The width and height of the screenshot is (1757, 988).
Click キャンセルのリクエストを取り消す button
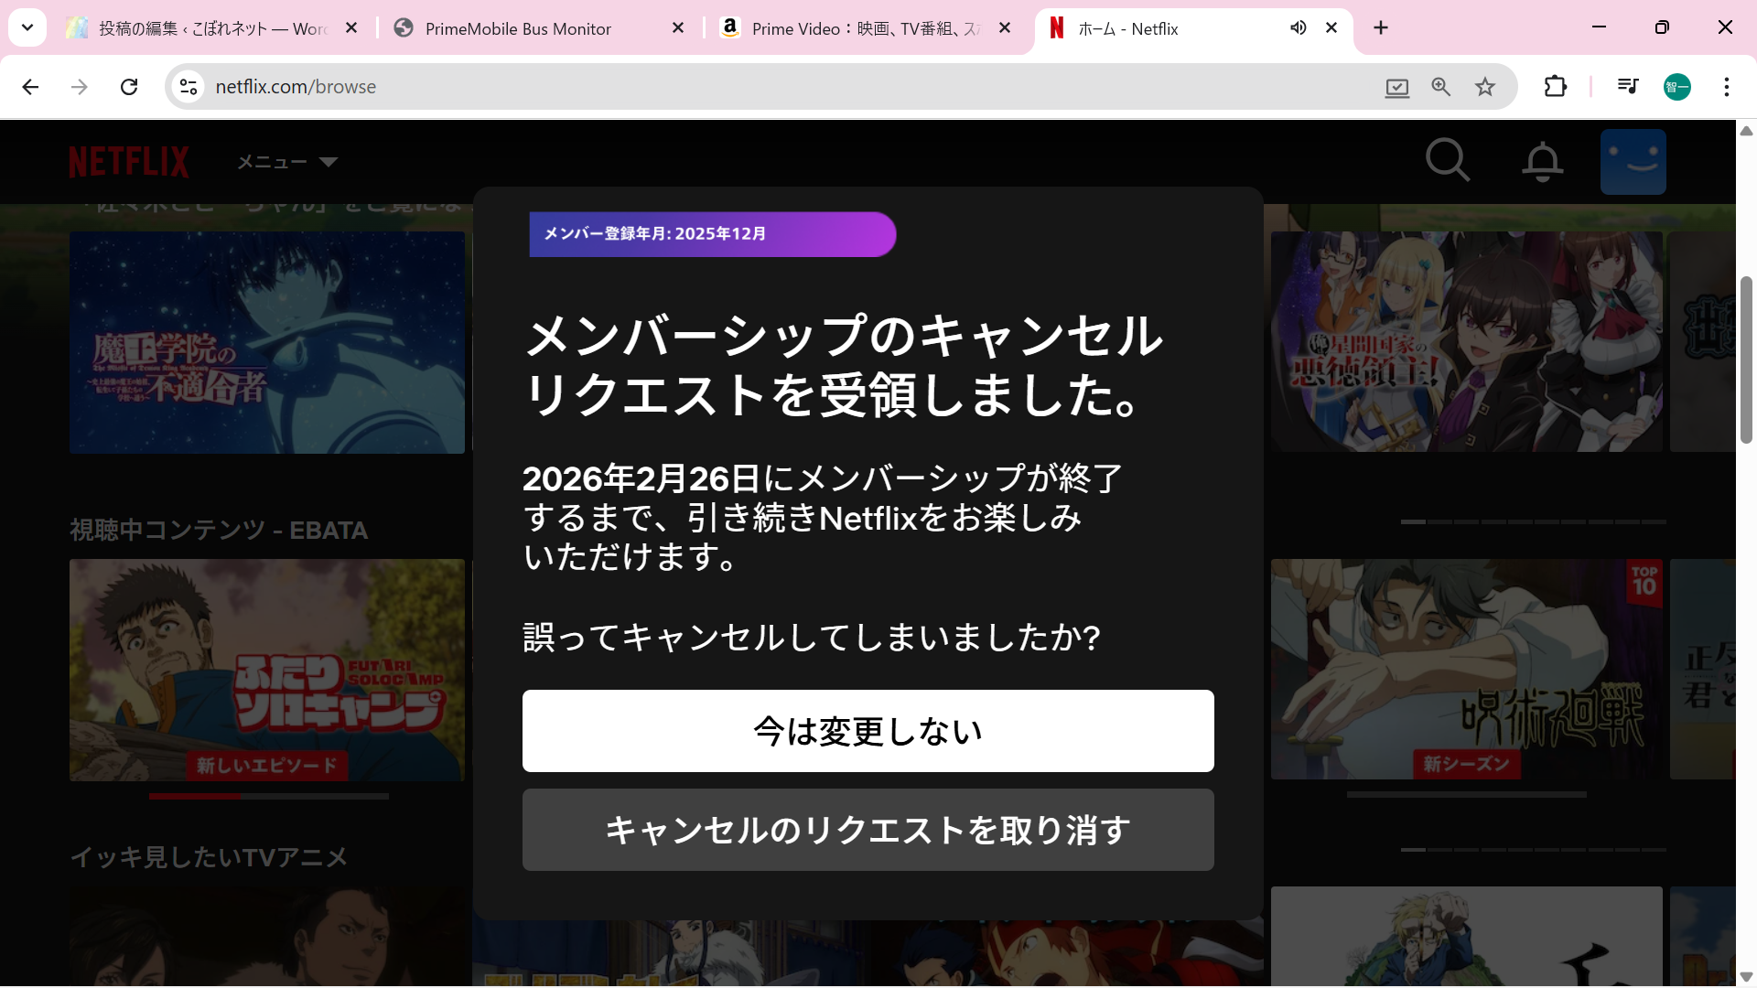(x=868, y=830)
